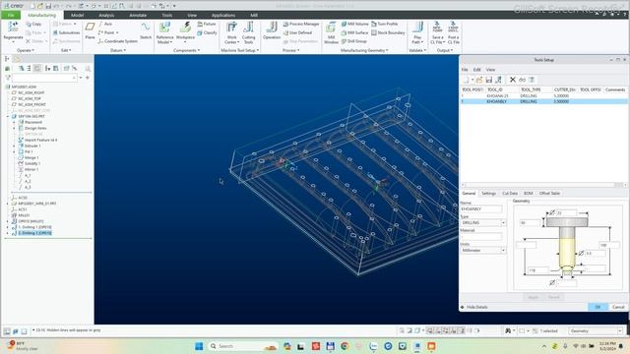The height and width of the screenshot is (354, 630).
Task: Expand the Extrude 1 node in model tree
Action: point(14,147)
